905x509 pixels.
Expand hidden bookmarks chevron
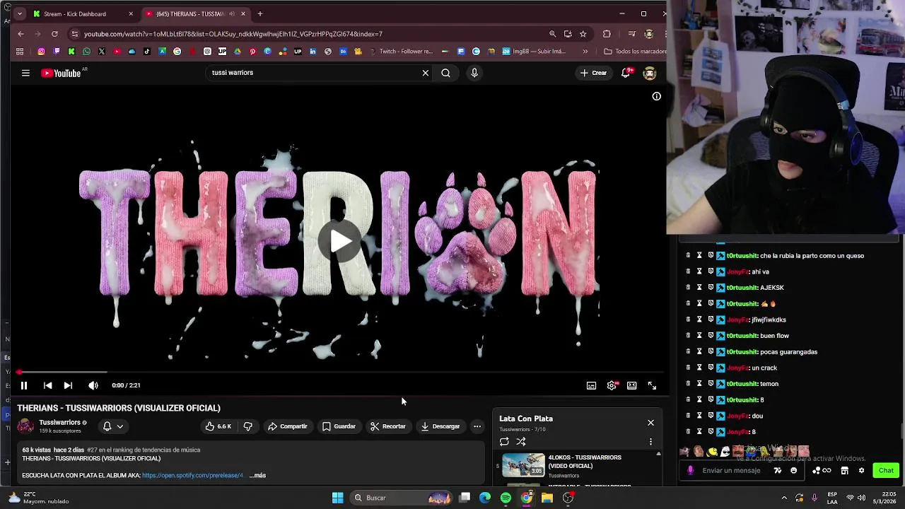pyautogui.click(x=585, y=52)
